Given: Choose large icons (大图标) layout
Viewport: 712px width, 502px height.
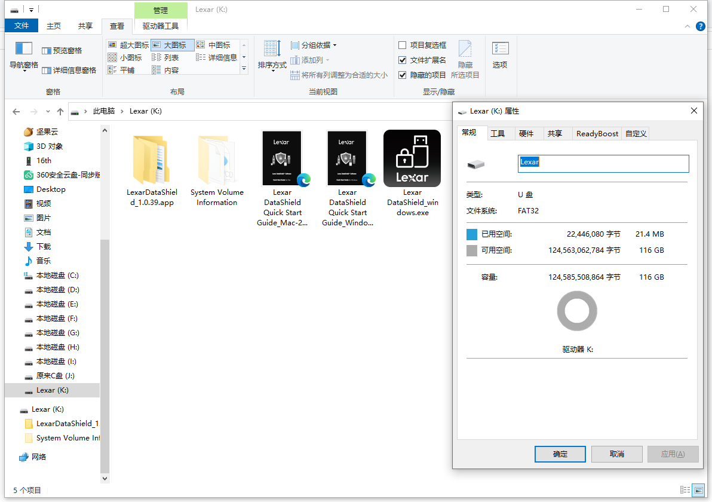Looking at the screenshot, I should tap(173, 45).
